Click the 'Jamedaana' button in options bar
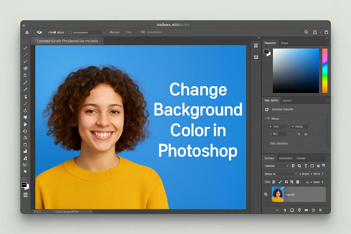 coord(152,32)
